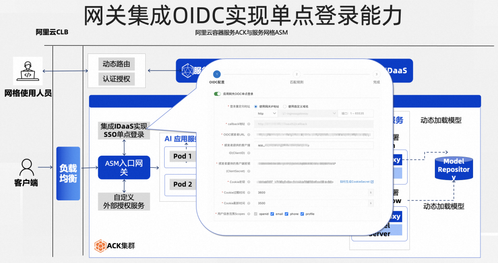This screenshot has width=498, height=263.
Task: Uncheck the email scope checkbox
Action: 272,214
